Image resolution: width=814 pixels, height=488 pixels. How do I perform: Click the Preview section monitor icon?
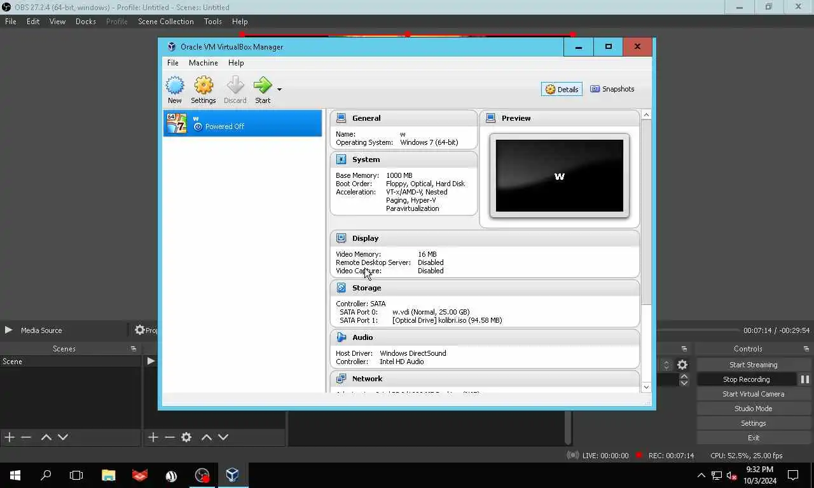[490, 118]
